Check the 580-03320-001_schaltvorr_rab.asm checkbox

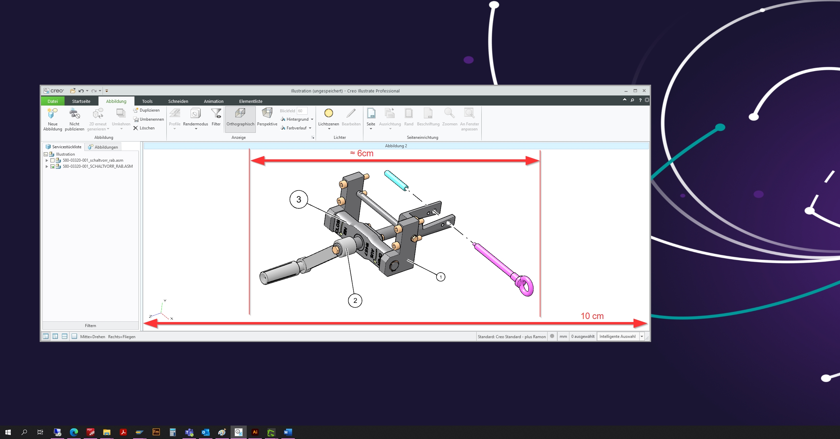52,160
